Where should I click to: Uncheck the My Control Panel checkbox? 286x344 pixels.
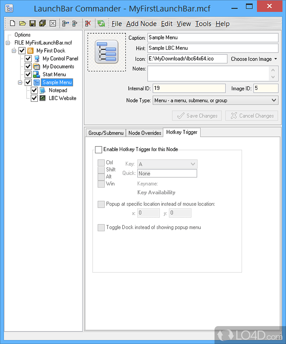28,59
